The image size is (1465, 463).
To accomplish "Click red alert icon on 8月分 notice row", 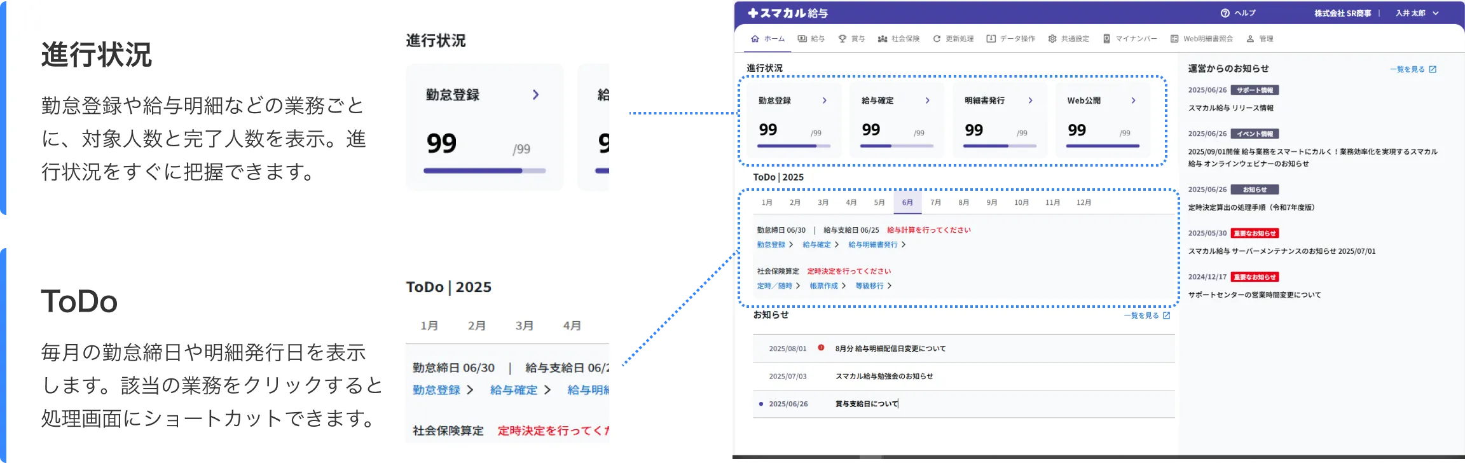I will [821, 348].
